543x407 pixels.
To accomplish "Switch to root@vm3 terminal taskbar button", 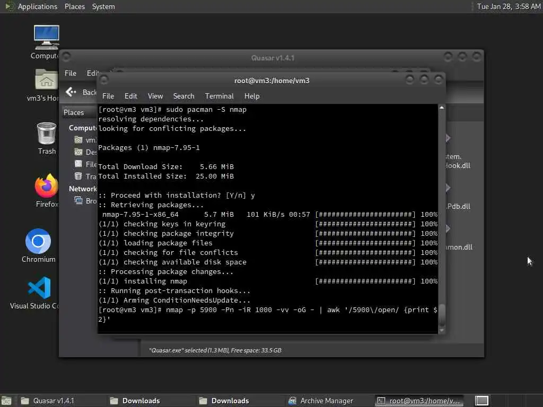I will coord(420,401).
